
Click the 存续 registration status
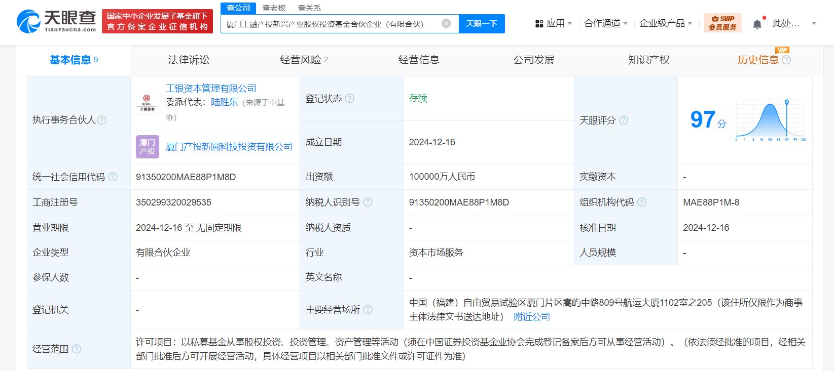coord(418,98)
